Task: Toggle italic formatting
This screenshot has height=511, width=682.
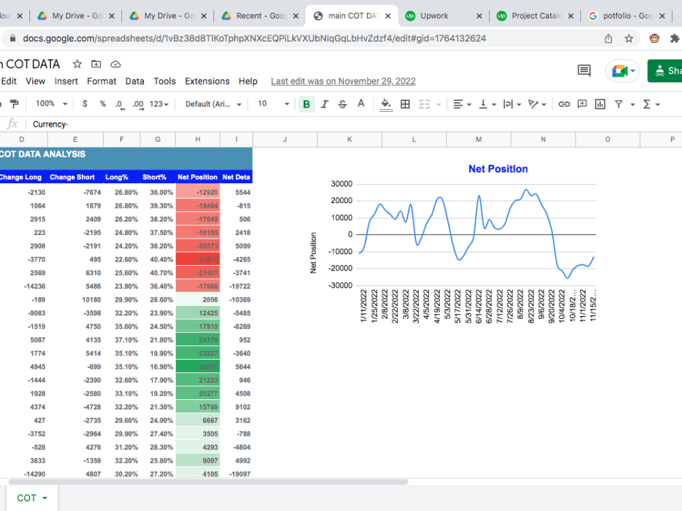Action: click(x=325, y=104)
